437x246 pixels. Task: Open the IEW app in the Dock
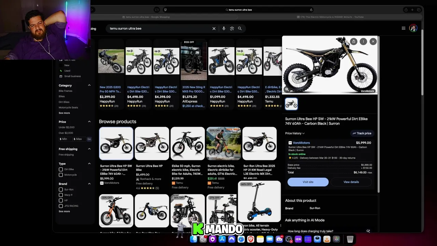[x=298, y=239]
